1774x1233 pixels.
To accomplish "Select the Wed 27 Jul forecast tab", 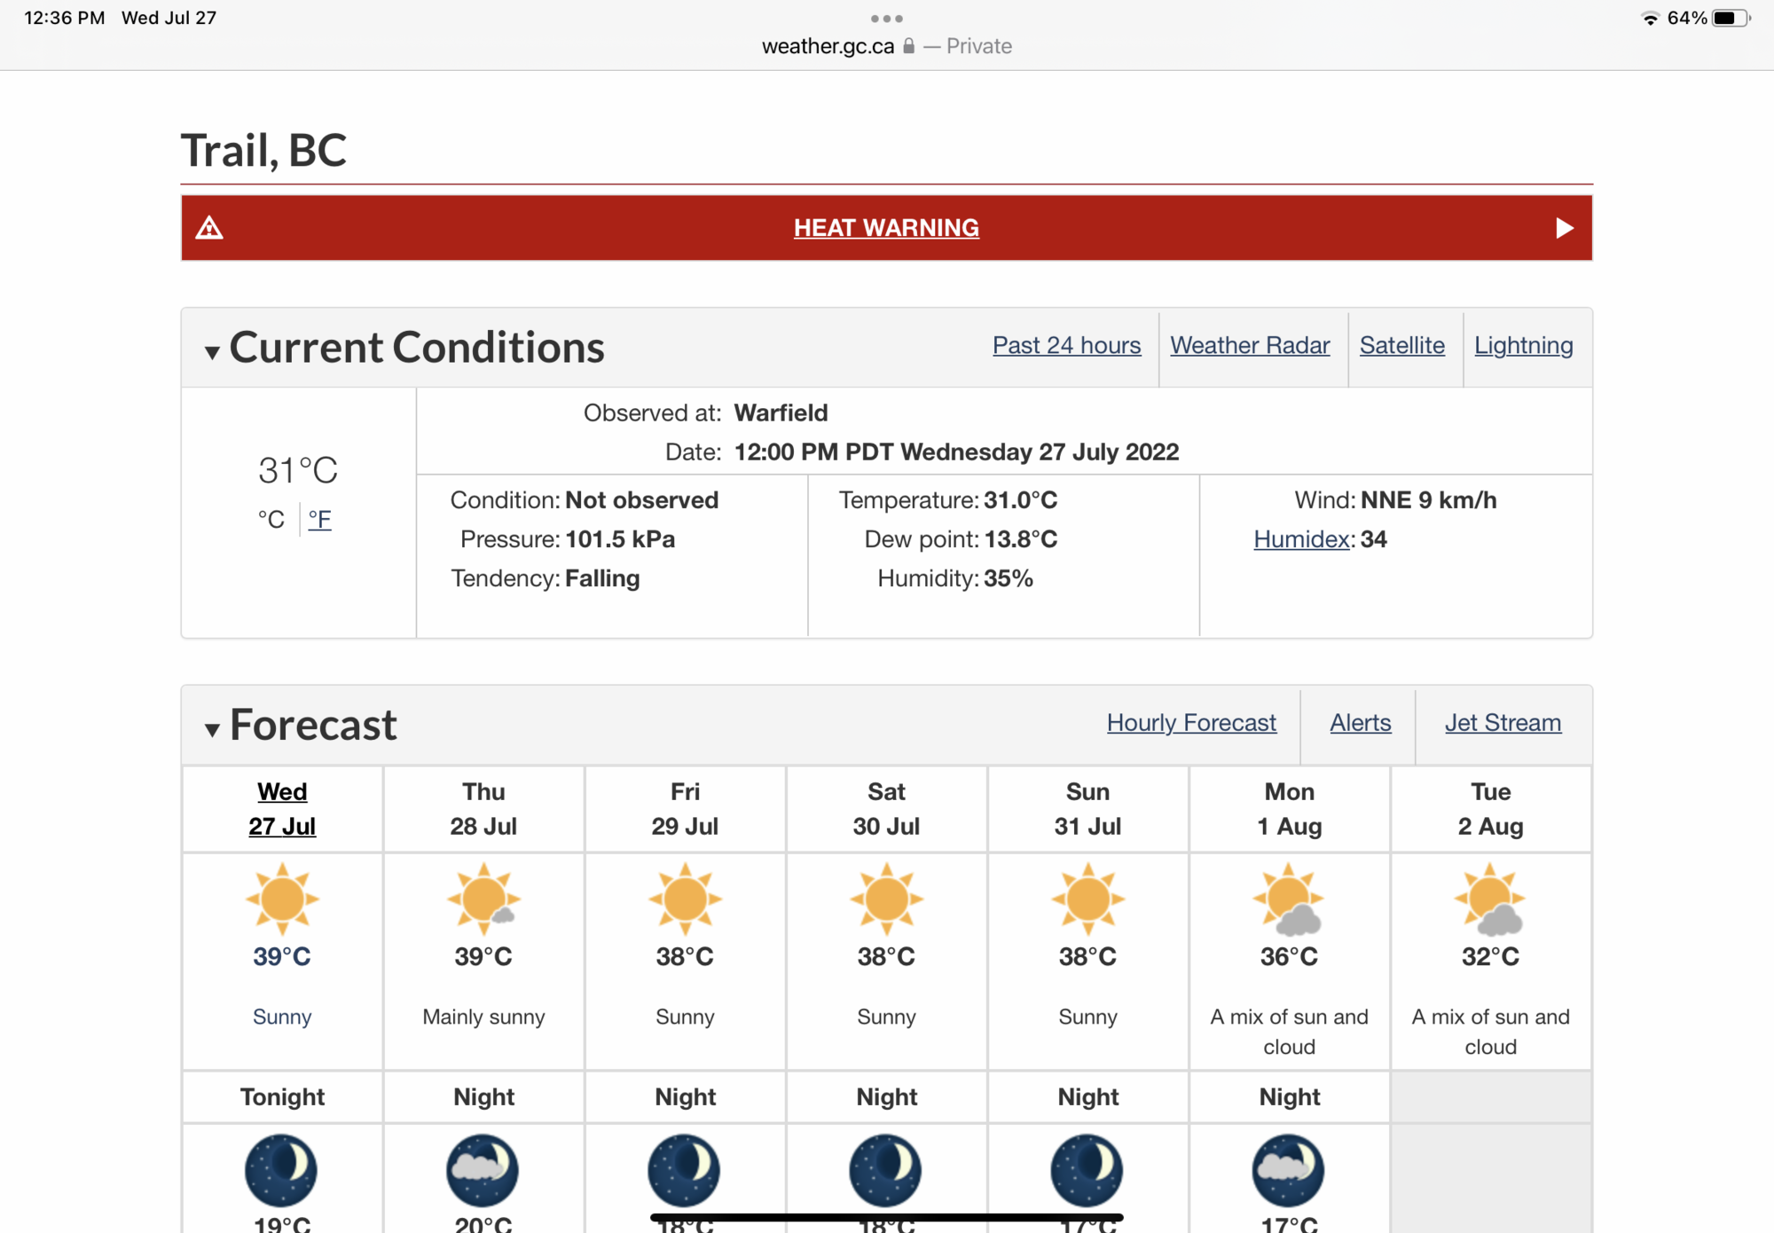I will [282, 808].
